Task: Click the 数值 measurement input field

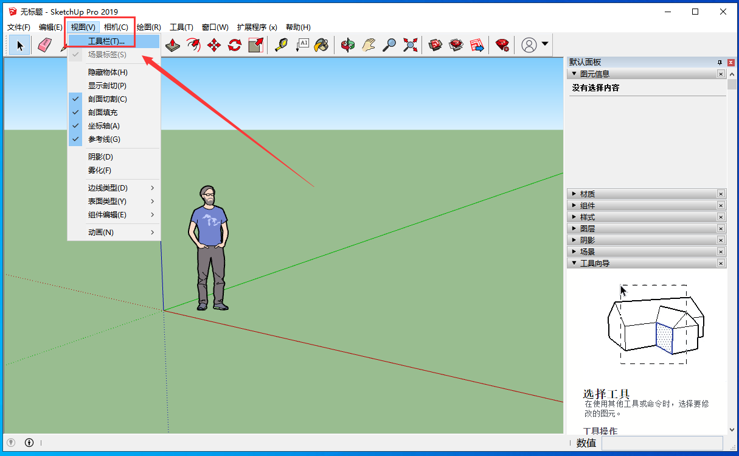Action: pos(663,443)
